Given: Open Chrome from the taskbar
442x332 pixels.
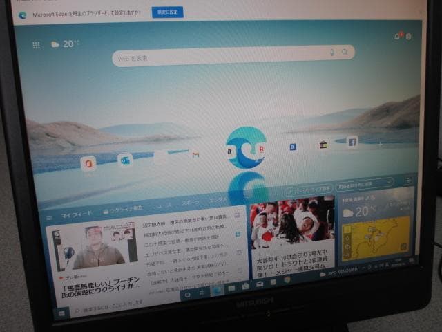Looking at the screenshot, I should [x=287, y=279].
